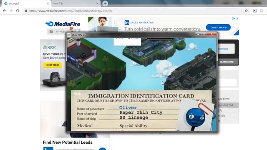Switch to the stickrpg2 tab
Screen dimensions: 267x150
[x=25, y=3]
